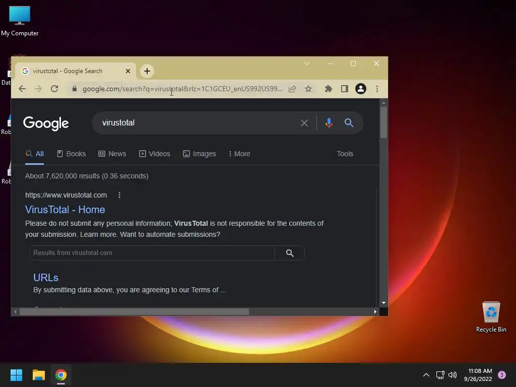Click the Chrome taskbar icon
The width and height of the screenshot is (516, 387).
61,375
